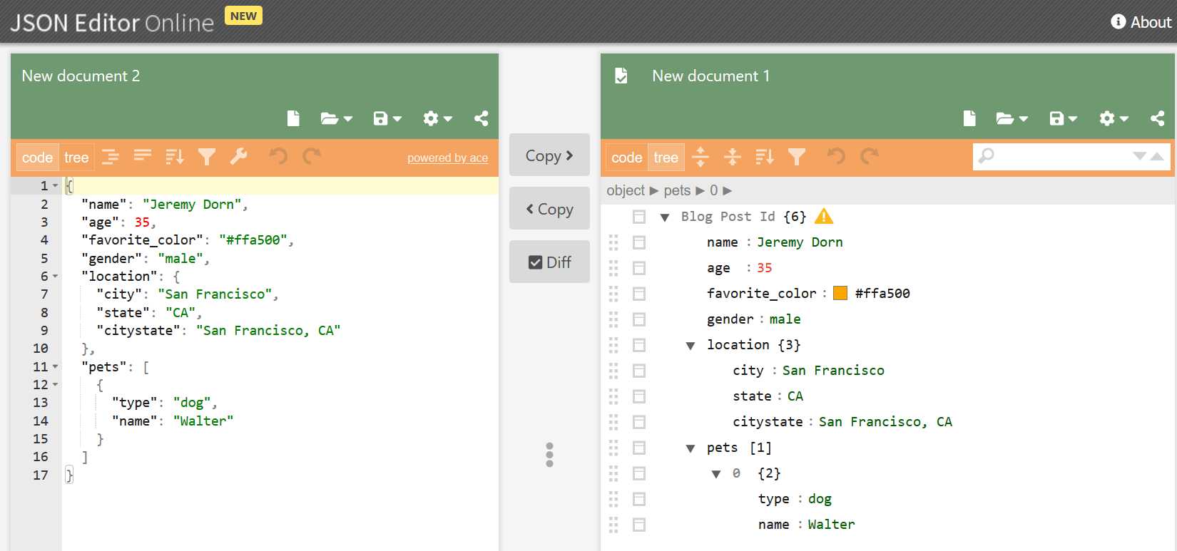Collapse the Blog Post Id root node

pos(665,217)
